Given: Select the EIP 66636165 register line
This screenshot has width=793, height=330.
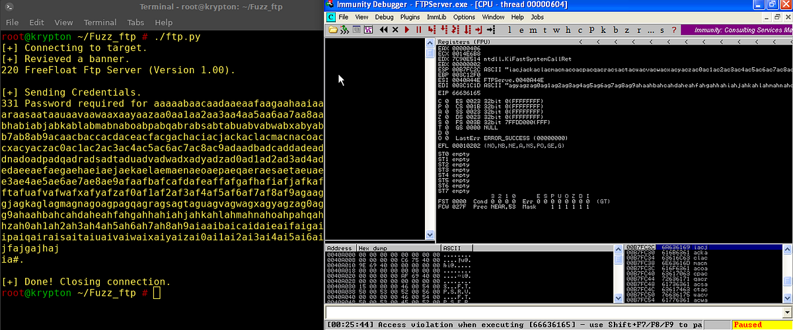Looking at the screenshot, I should 459,94.
